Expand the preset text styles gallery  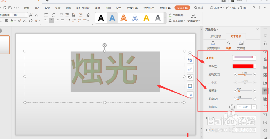pos(165,18)
